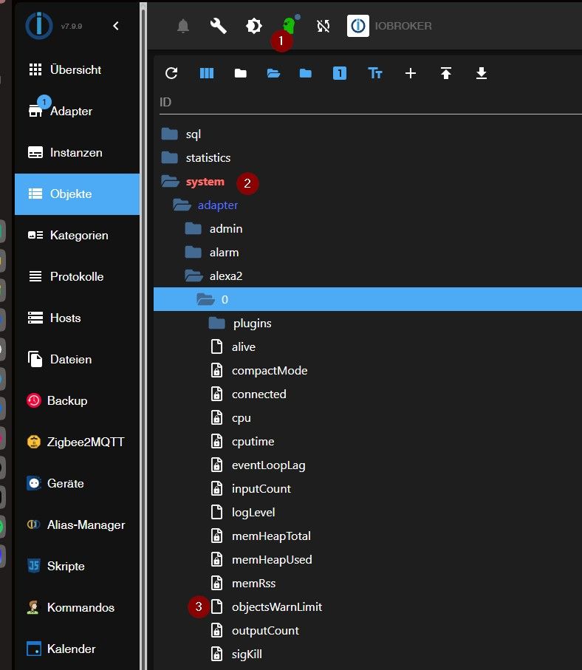Screen dimensions: 582x670
Task: Collapse sidebar with the chevron arrow
Action: pos(116,26)
